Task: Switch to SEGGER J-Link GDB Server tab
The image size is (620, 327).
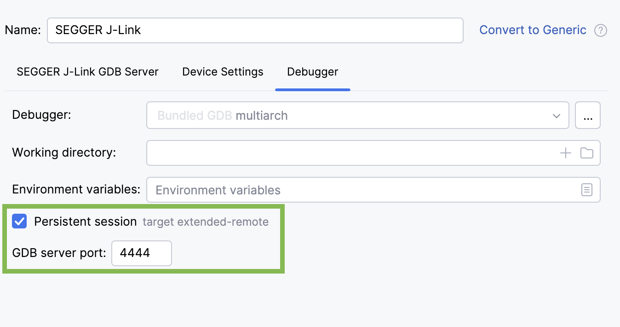Action: 87,72
